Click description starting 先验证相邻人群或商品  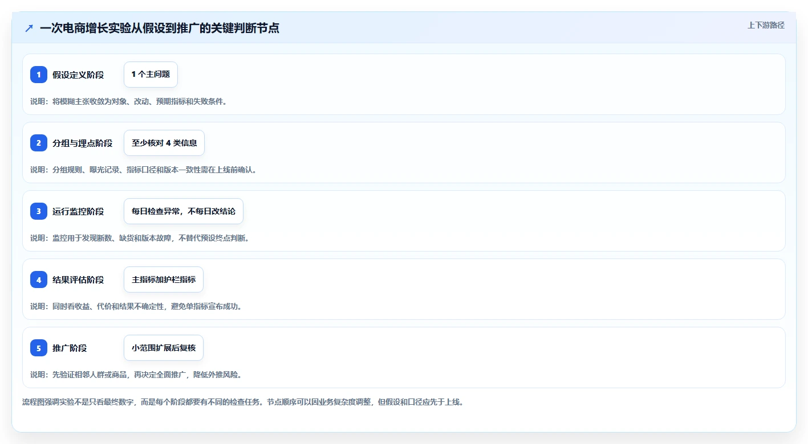click(x=136, y=375)
